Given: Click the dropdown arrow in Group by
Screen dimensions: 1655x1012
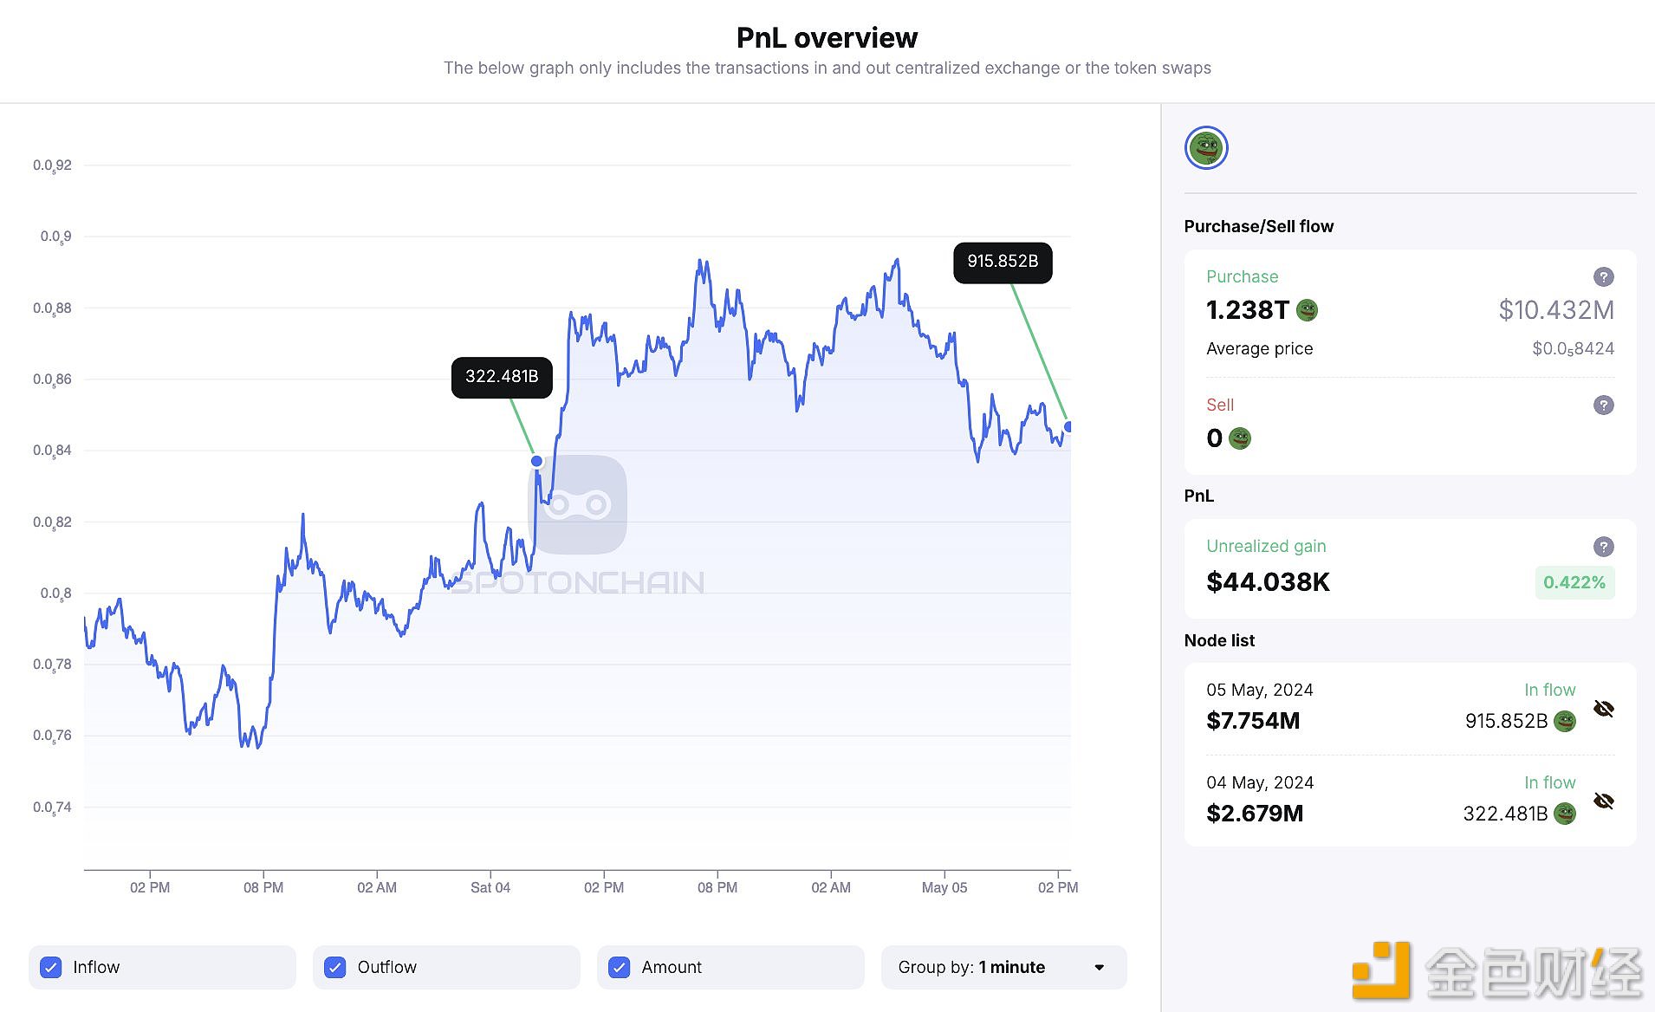Looking at the screenshot, I should (1100, 968).
